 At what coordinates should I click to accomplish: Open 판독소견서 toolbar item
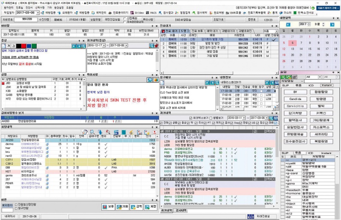point(303,13)
